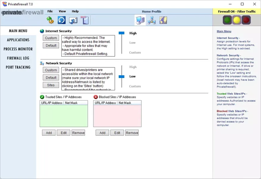Click inside the Blocked Sites list area

117,116
